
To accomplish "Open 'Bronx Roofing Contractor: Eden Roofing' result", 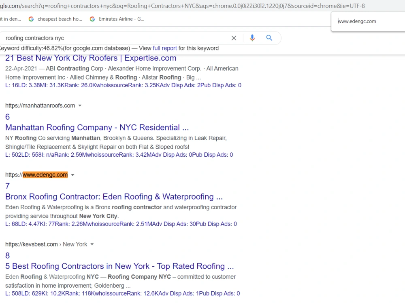I will (x=114, y=197).
